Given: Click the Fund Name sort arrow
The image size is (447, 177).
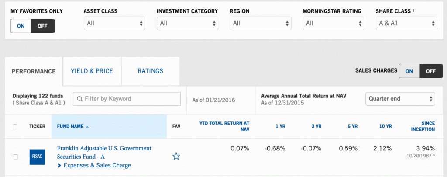Looking at the screenshot, I should pyautogui.click(x=87, y=127).
